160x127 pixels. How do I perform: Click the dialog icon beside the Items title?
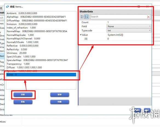[7, 7]
